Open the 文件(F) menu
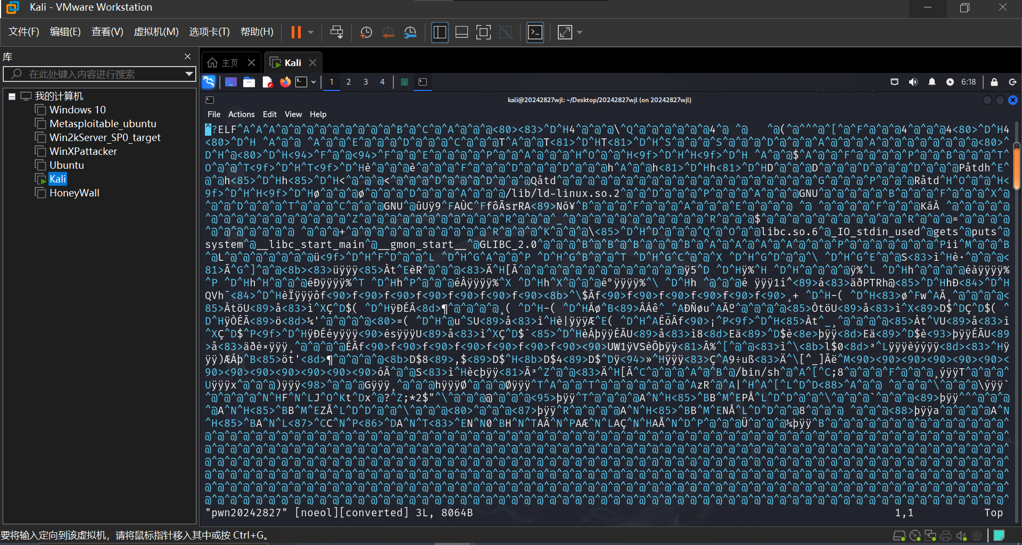The image size is (1022, 545). (x=24, y=32)
